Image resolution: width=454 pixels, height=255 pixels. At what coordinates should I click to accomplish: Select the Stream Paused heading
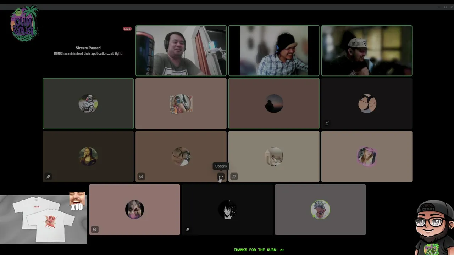tap(88, 48)
